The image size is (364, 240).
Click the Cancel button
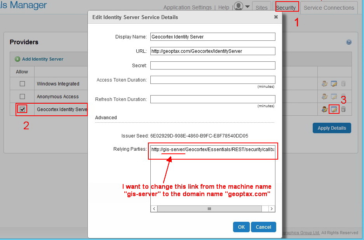pyautogui.click(x=263, y=227)
